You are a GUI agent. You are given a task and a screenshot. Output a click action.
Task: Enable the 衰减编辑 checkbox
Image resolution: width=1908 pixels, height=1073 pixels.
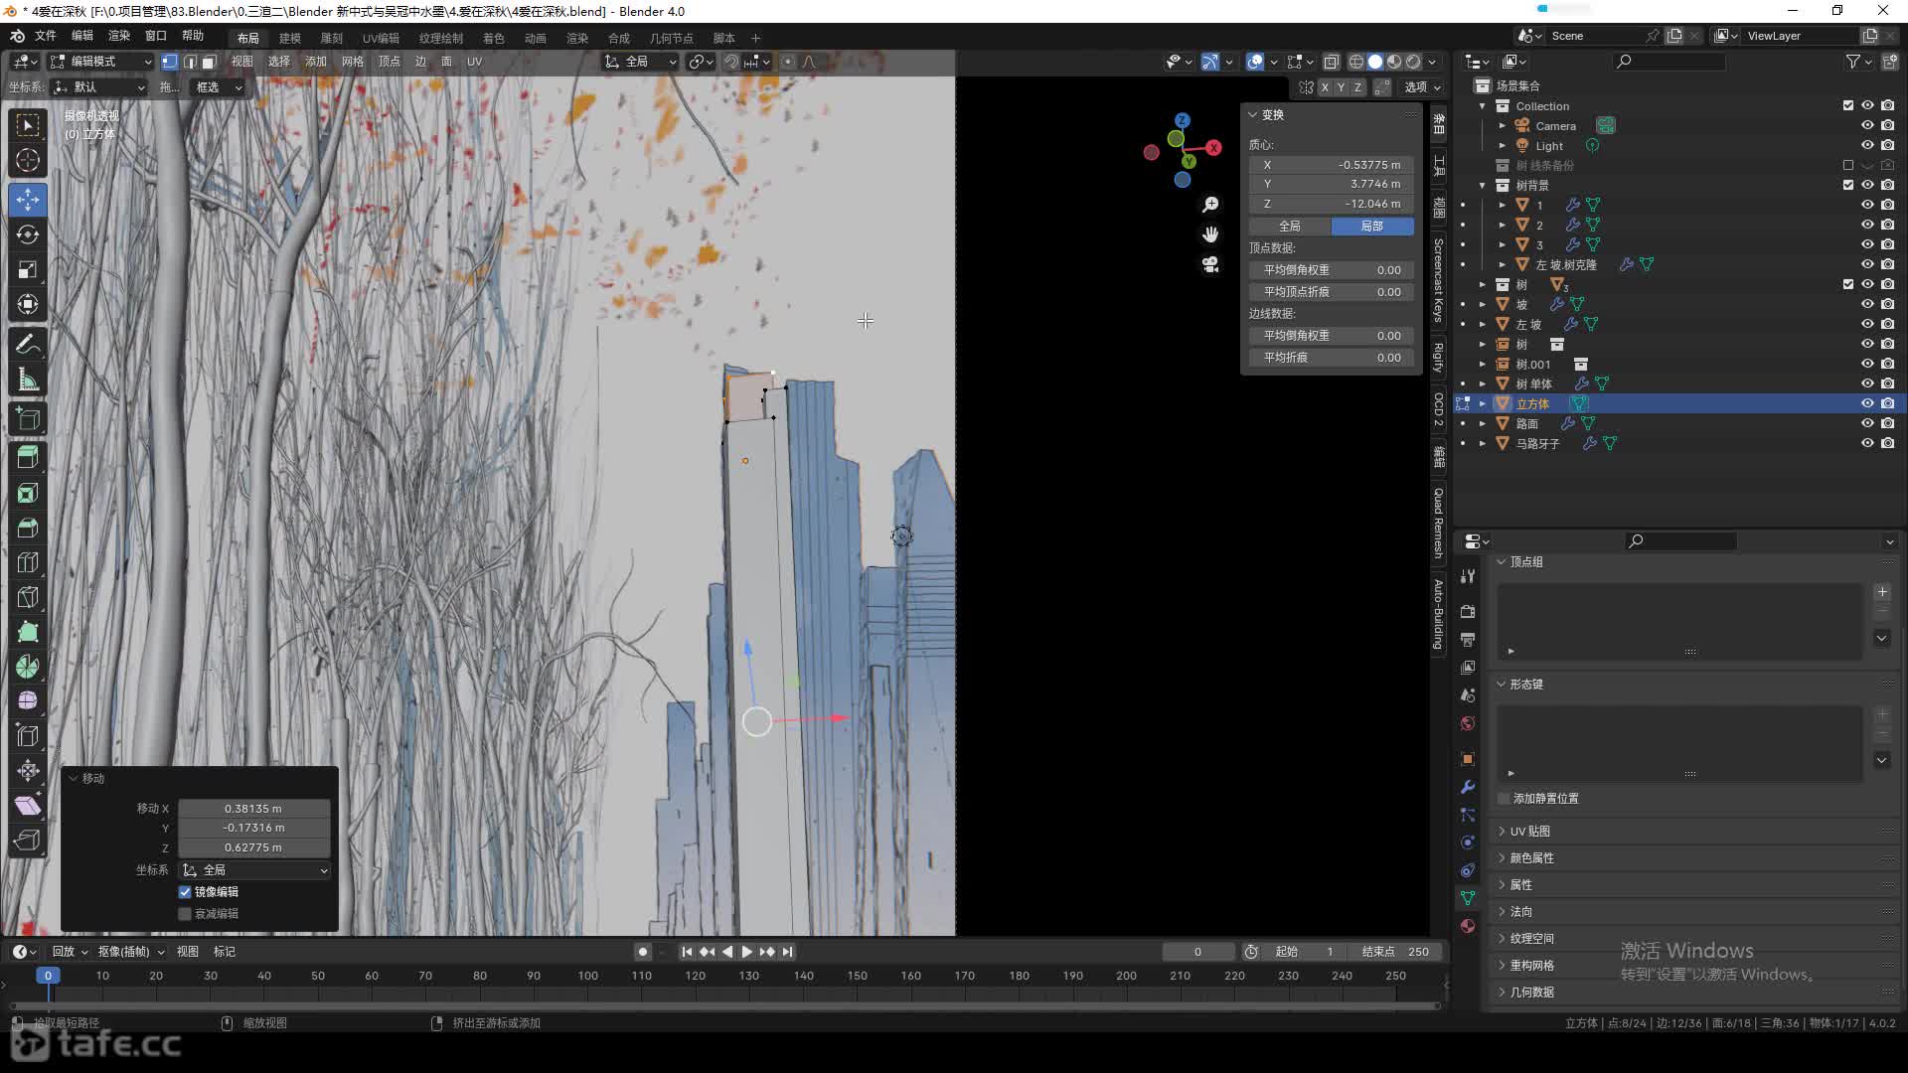[185, 914]
